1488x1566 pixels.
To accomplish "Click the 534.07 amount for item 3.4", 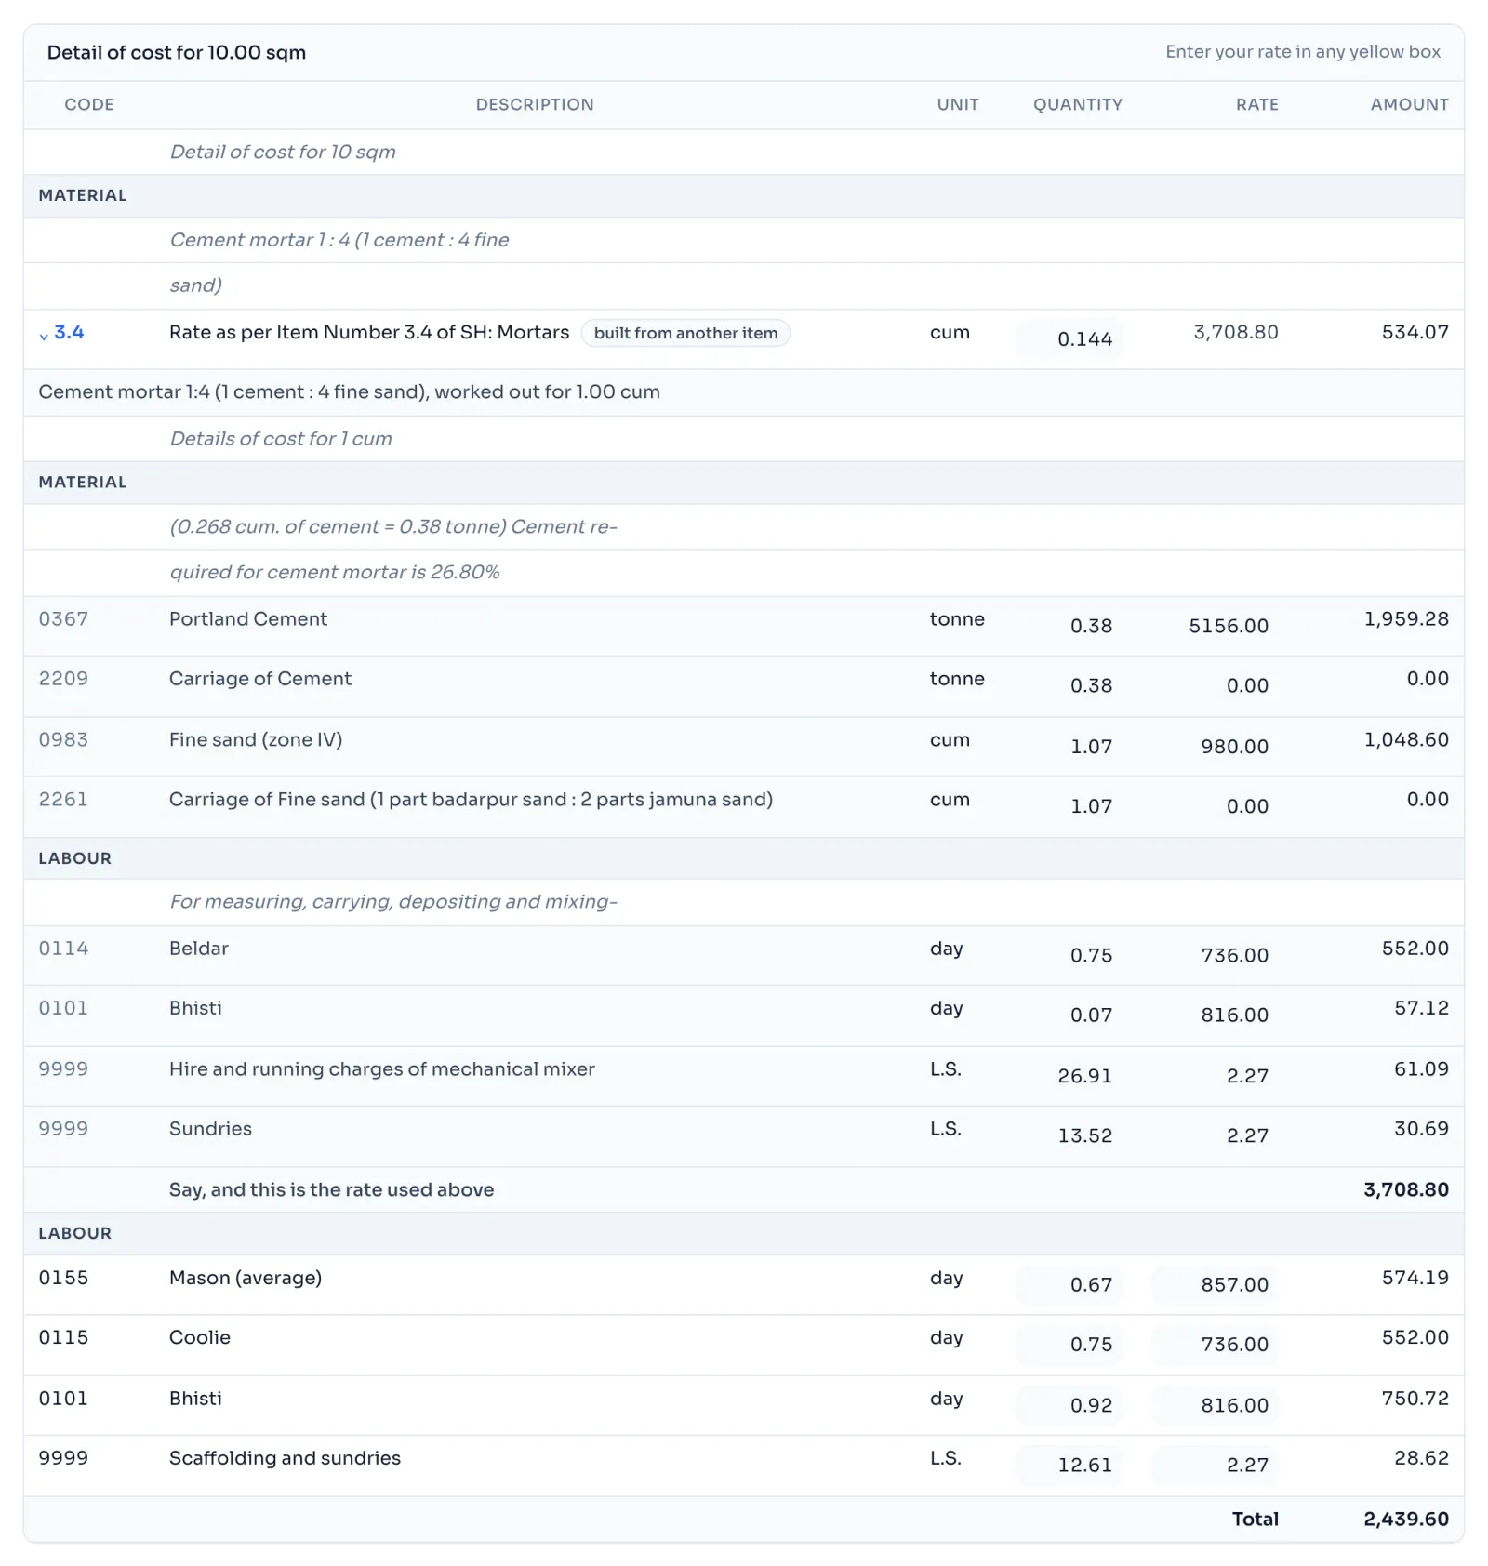I will (1415, 332).
